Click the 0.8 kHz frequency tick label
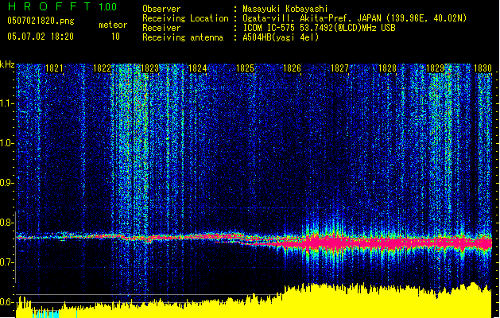The height and width of the screenshot is (318, 500). click(7, 223)
